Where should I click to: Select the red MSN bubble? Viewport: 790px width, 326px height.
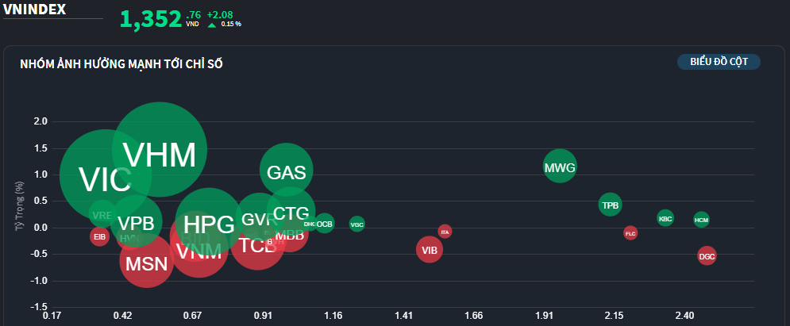(147, 260)
